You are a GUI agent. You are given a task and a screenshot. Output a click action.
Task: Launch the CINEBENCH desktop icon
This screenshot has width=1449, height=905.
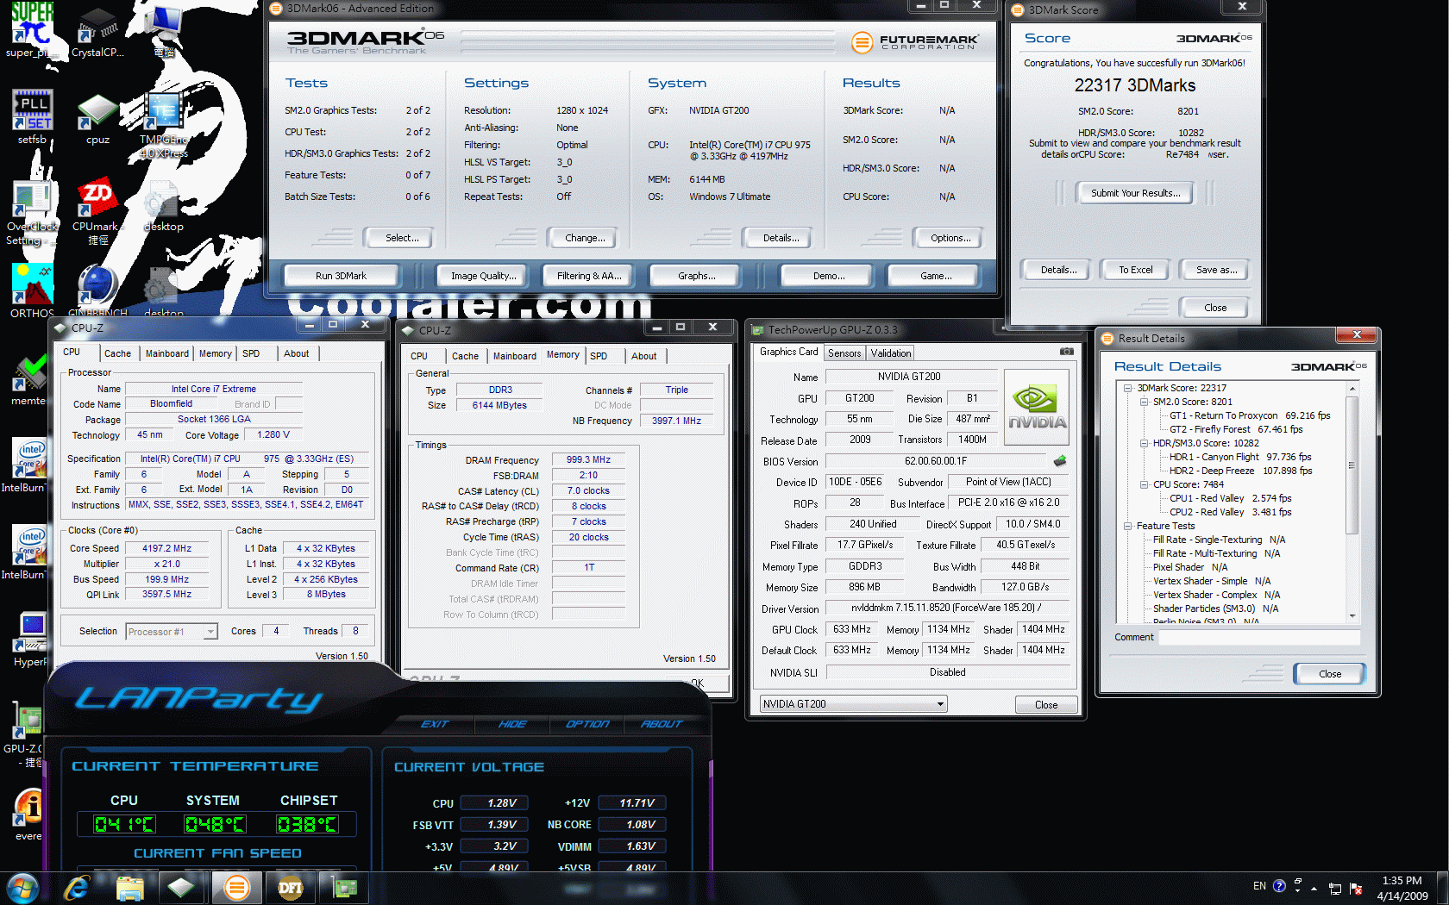tap(97, 290)
